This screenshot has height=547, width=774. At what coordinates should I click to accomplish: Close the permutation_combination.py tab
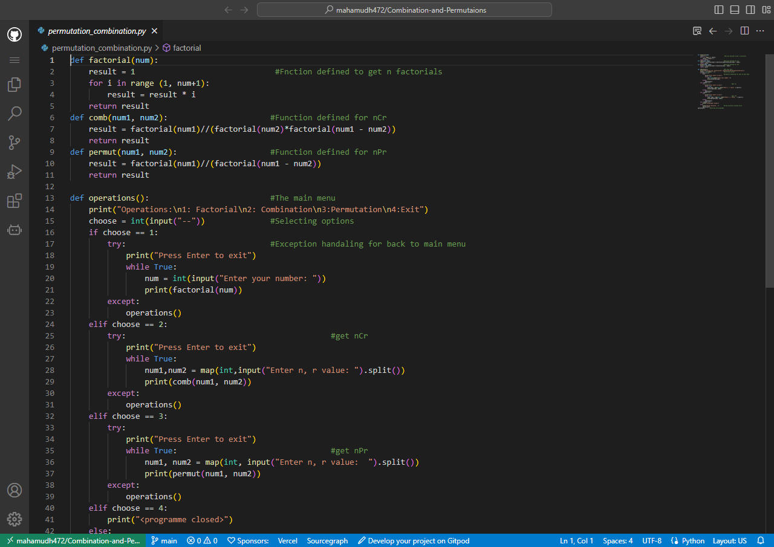pyautogui.click(x=154, y=31)
